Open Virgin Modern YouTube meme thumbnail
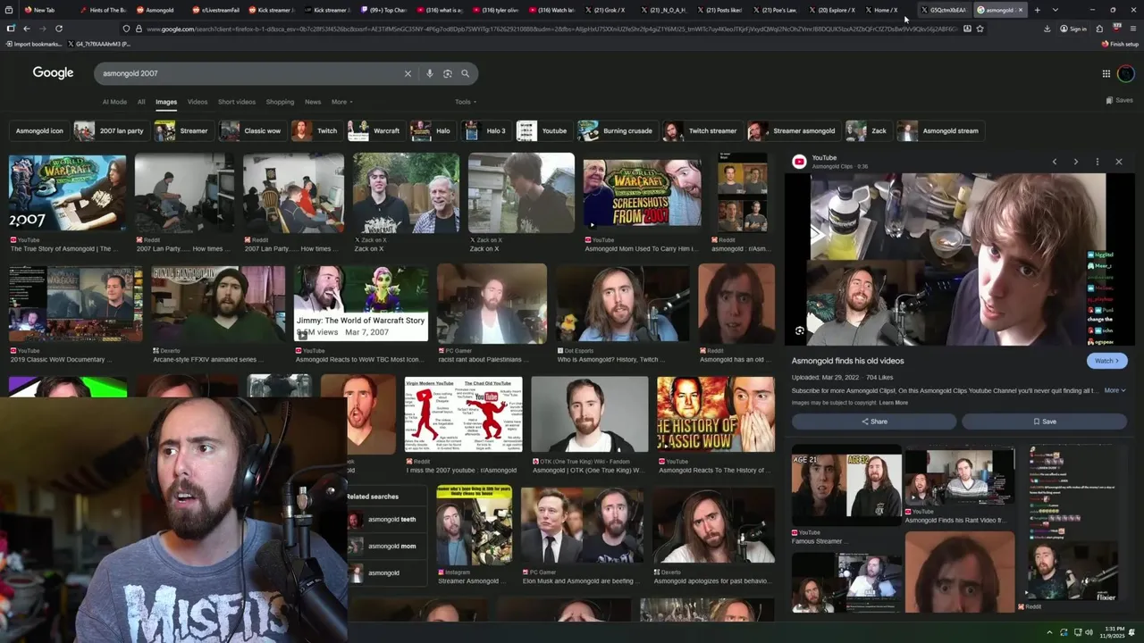This screenshot has height=643, width=1144. [x=463, y=414]
